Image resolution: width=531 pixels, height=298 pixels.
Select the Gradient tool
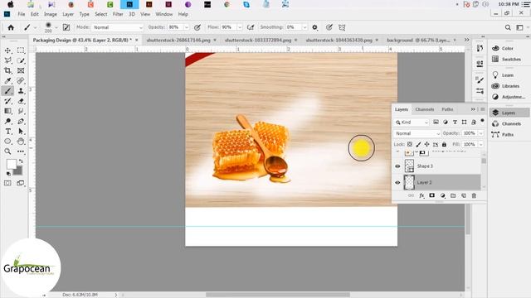[7, 111]
